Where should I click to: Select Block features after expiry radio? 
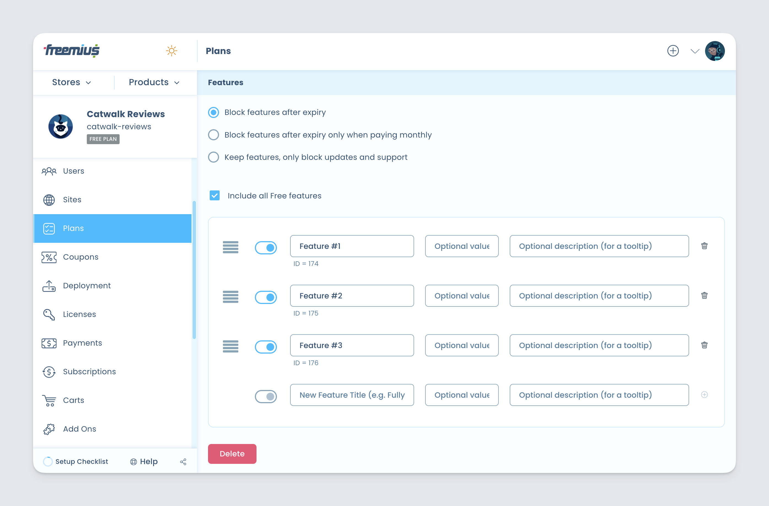[214, 112]
